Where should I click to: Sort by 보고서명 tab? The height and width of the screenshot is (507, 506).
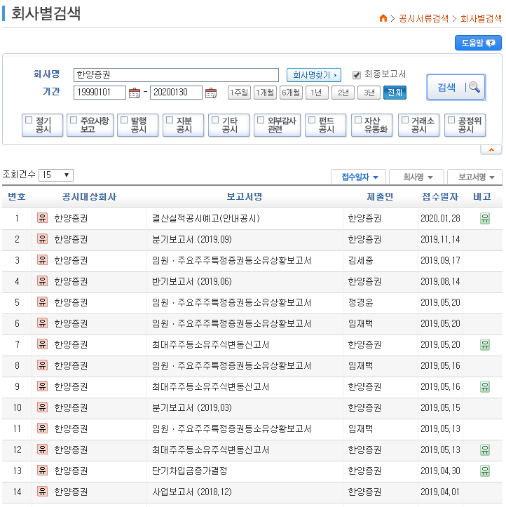click(x=474, y=177)
